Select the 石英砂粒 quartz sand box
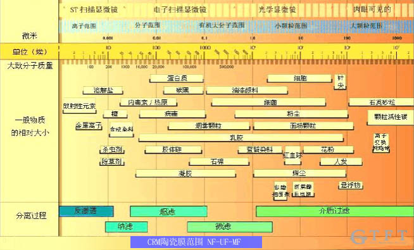Viewport: 414px width, 250px height. point(381,102)
